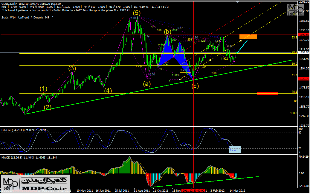Screen dimensions: 310x194
Task: Click 1297.30 on the price axis
Action: [x=304, y=116]
